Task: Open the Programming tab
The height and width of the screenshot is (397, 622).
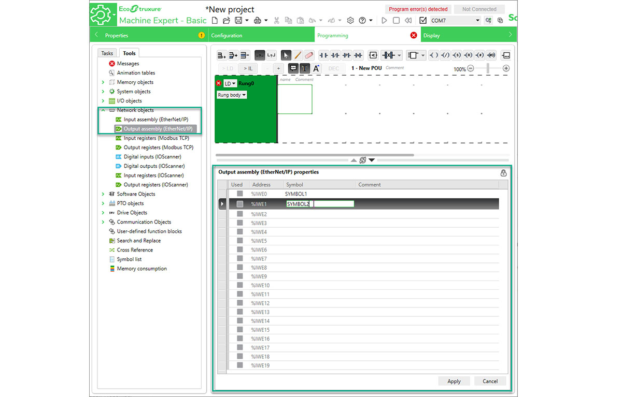Action: coord(367,35)
